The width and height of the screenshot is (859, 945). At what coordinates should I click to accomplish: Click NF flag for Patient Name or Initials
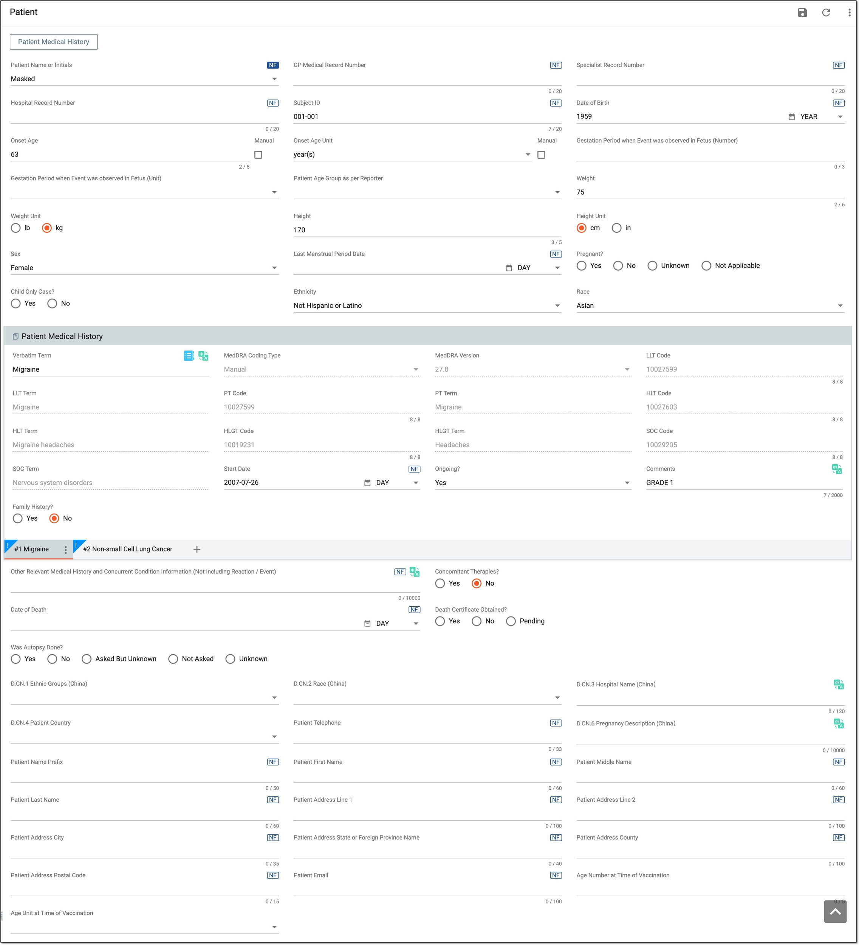[273, 65]
